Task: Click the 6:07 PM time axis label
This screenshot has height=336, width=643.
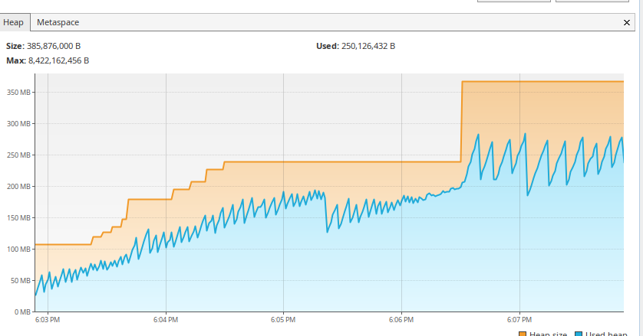Action: click(x=519, y=320)
